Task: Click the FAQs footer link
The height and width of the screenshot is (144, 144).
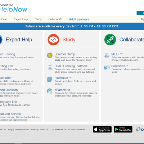Action: point(10,130)
